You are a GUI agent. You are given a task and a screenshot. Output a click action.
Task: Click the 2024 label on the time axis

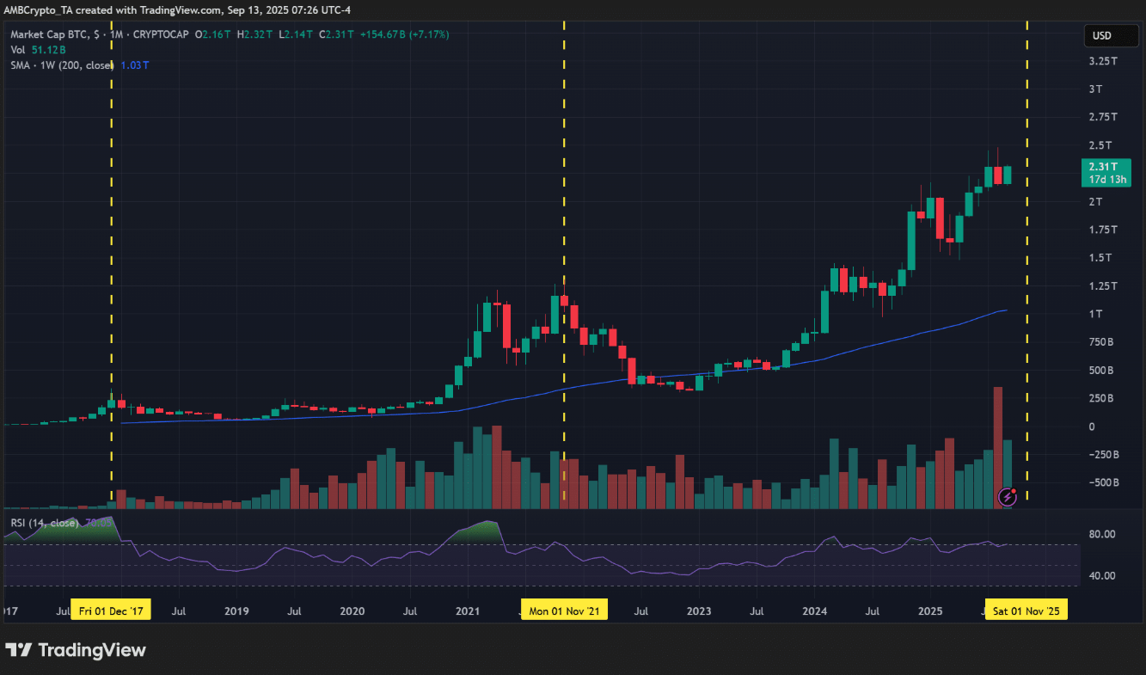tap(814, 611)
